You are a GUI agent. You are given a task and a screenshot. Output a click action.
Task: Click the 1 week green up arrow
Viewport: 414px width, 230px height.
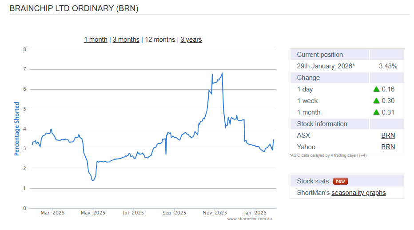click(x=377, y=101)
